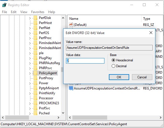The width and height of the screenshot is (164, 128).
Task: Click the PNRPAutoReg folder icon
Action: click(35, 63)
